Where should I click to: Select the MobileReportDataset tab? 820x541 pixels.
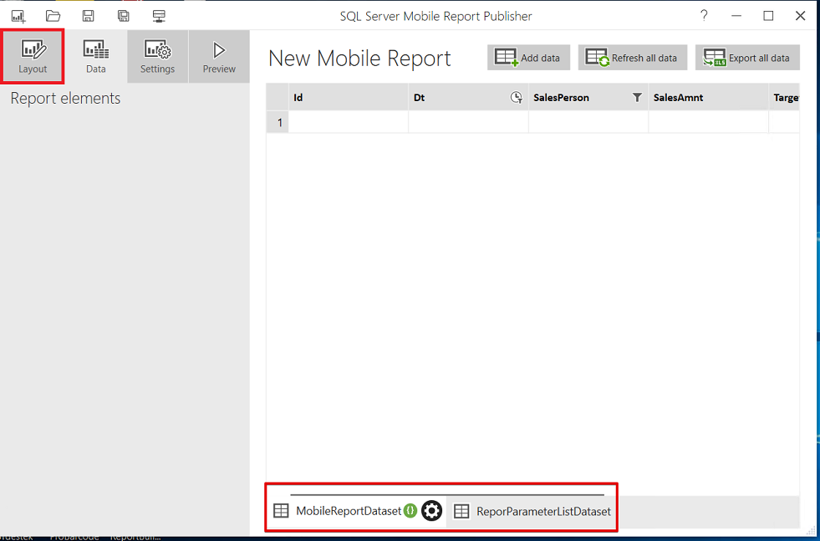(349, 511)
